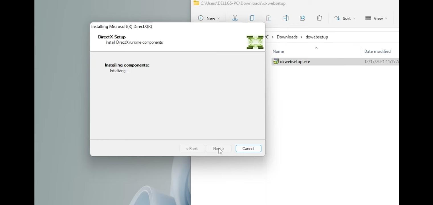Navigate to Downloads via the breadcrumb

pos(287,37)
